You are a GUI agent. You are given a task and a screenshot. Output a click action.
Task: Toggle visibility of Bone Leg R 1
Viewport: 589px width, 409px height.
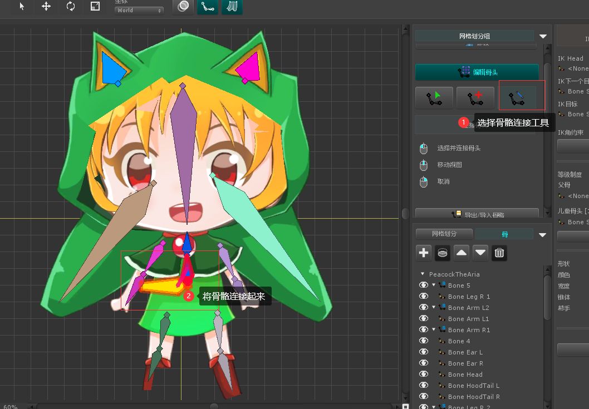(424, 296)
